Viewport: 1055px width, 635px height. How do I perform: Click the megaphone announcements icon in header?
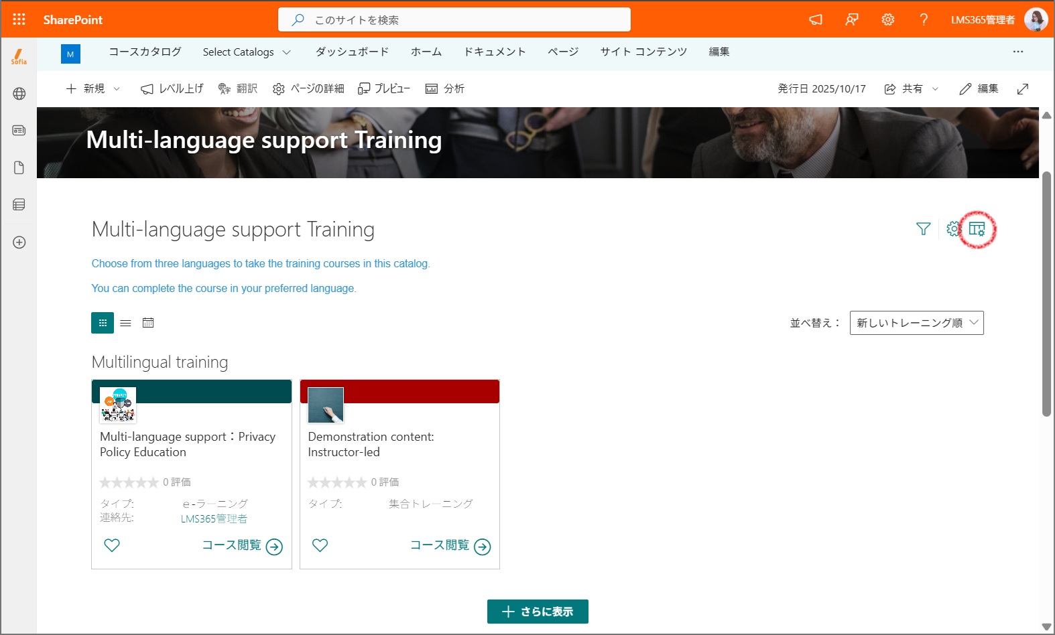pyautogui.click(x=816, y=19)
